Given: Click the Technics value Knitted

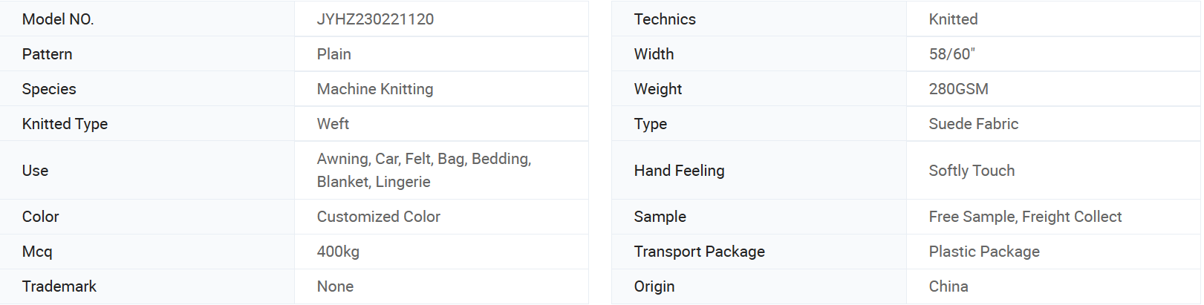Looking at the screenshot, I should (x=953, y=19).
